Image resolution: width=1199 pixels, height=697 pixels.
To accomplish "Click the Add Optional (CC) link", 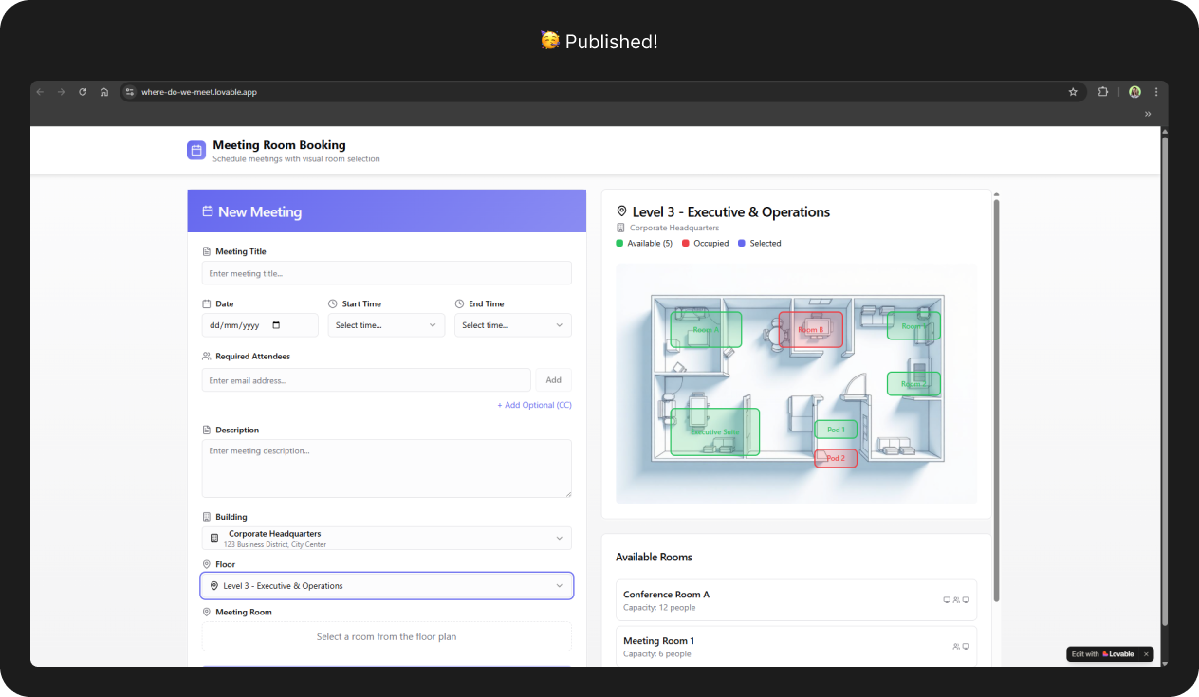I will pos(534,405).
